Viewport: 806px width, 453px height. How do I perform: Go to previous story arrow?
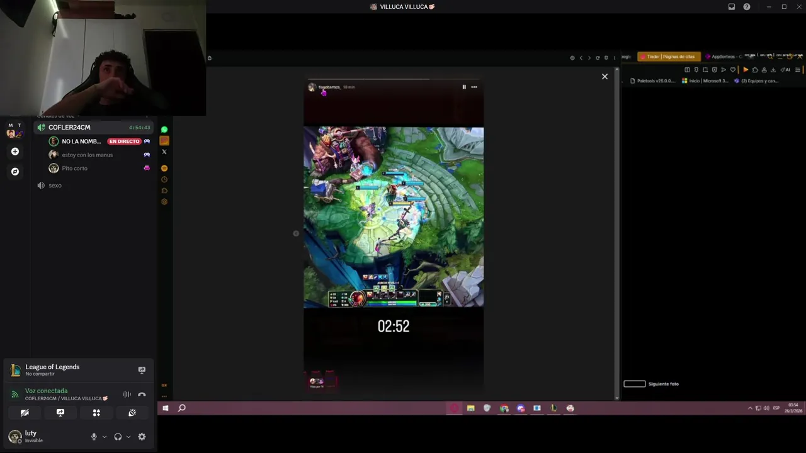[296, 233]
